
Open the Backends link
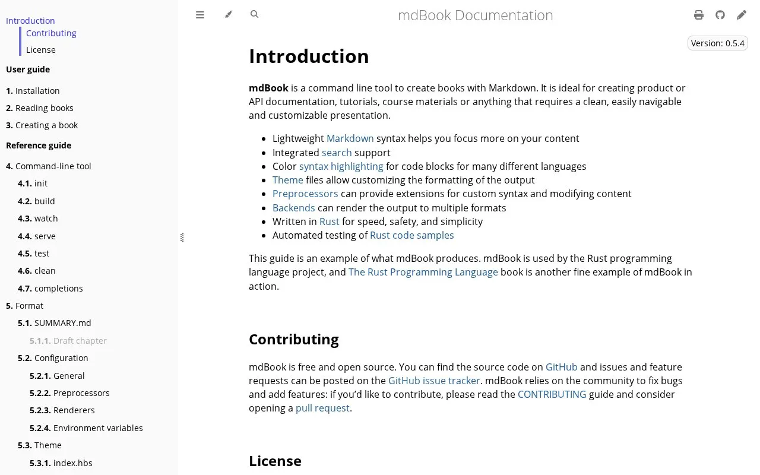pos(294,208)
